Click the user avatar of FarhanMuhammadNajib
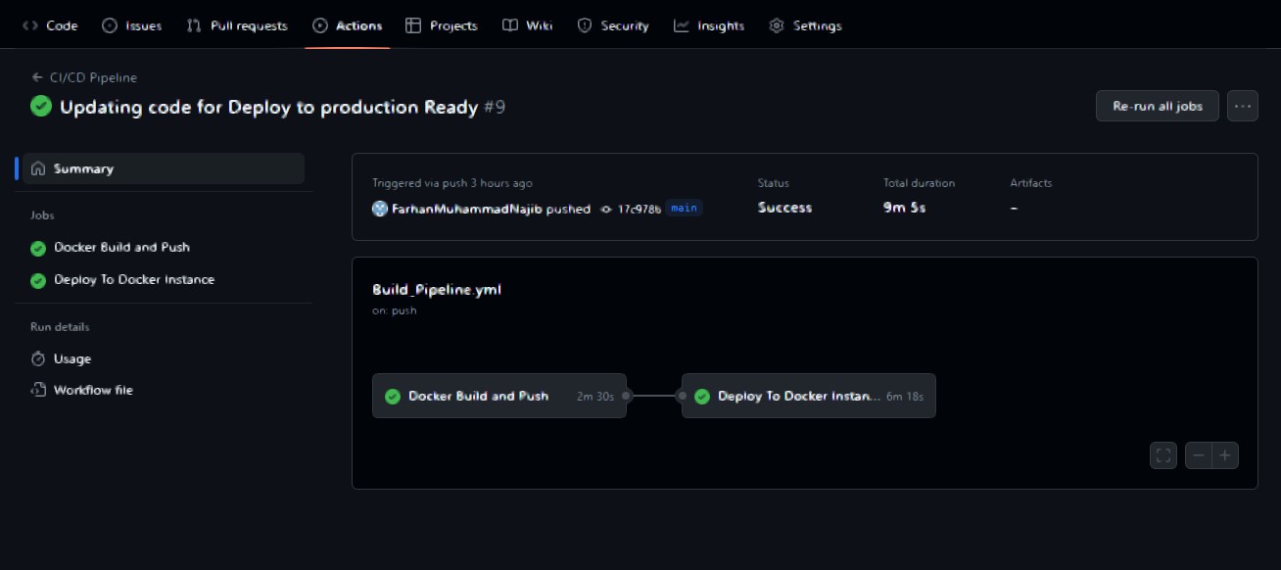 point(380,209)
